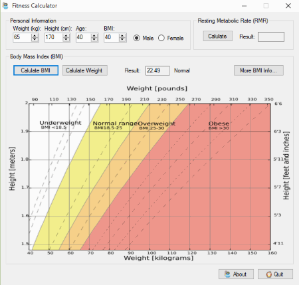299x285 pixels.
Task: Click the Obese label in chart
Action: pyautogui.click(x=219, y=124)
